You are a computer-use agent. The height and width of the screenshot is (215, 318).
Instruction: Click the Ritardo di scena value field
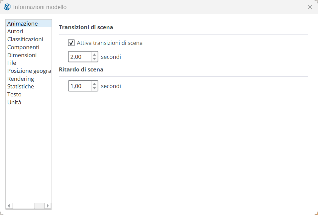(x=80, y=86)
